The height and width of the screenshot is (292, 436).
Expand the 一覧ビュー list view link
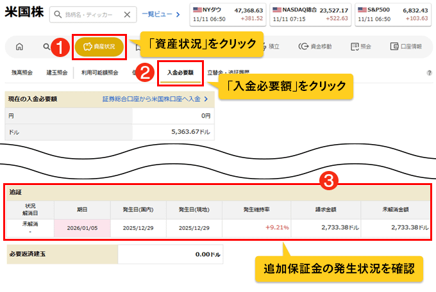coord(161,14)
